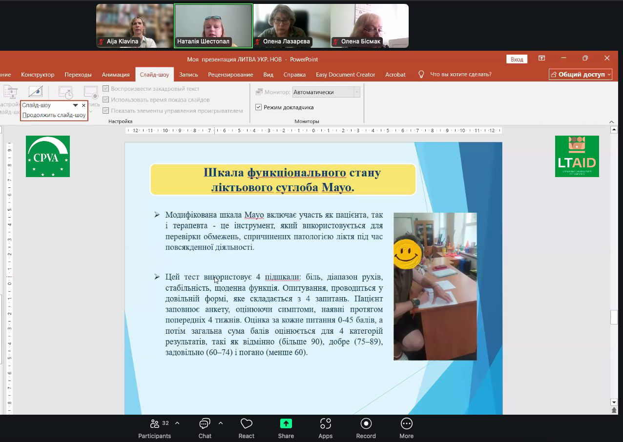Open the Конструктор ribbon tab
Viewport: 623px width, 442px height.
coord(38,75)
